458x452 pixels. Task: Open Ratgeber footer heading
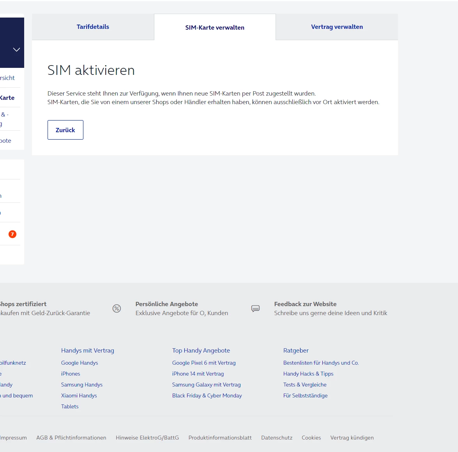(x=296, y=351)
